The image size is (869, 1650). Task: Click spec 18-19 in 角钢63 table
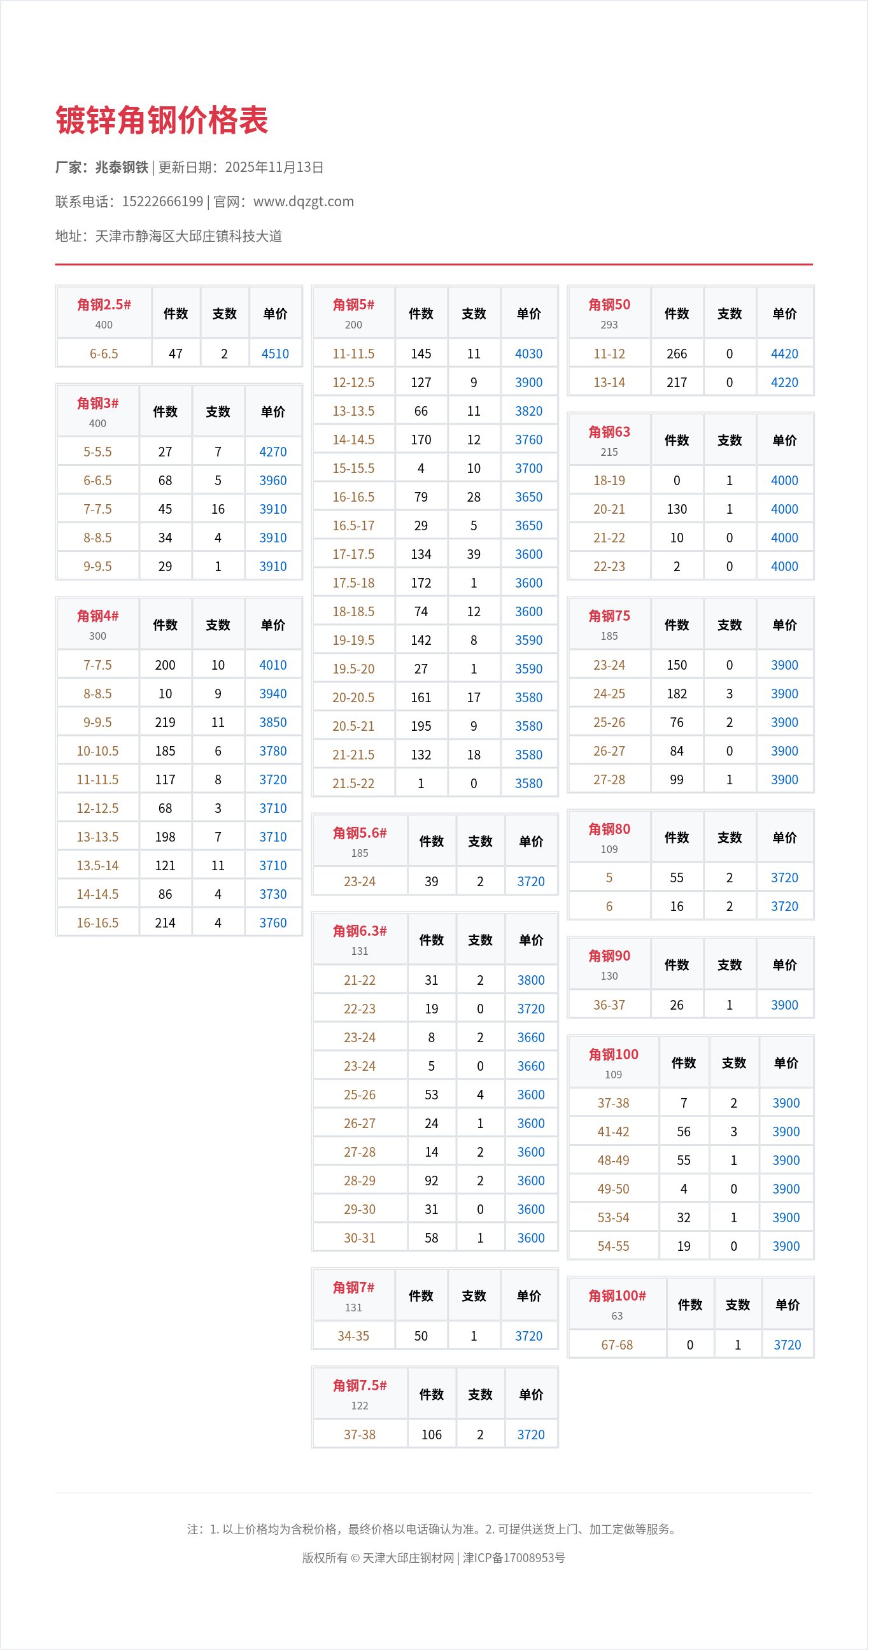point(609,481)
